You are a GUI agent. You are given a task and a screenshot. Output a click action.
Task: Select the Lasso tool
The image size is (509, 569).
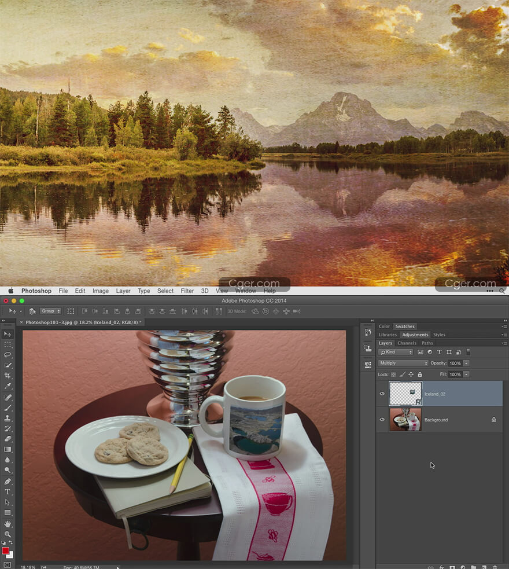(x=8, y=355)
